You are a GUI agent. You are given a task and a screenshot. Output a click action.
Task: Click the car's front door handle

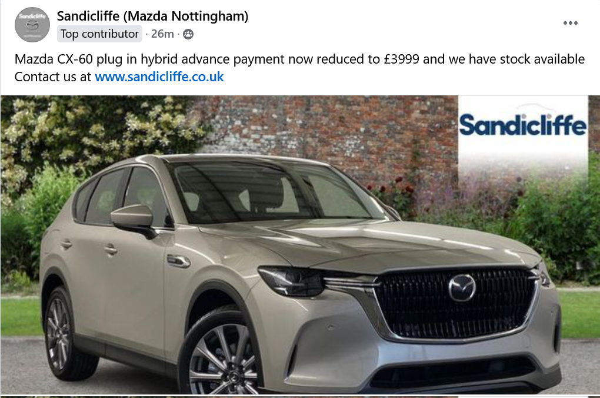tap(110, 250)
